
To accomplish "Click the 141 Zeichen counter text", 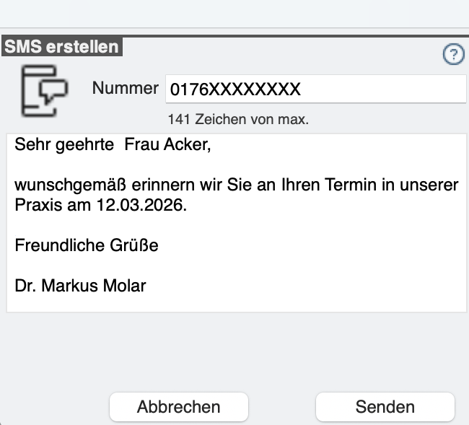I will tap(237, 119).
